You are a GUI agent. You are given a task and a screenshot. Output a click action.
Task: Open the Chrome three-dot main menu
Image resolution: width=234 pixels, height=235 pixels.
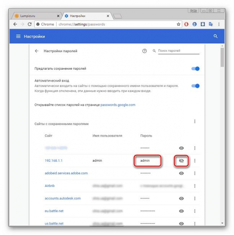[219, 24]
